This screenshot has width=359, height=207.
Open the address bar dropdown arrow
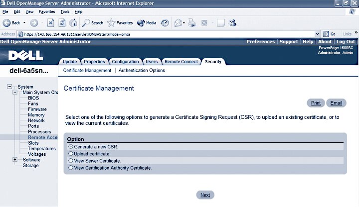click(317, 34)
